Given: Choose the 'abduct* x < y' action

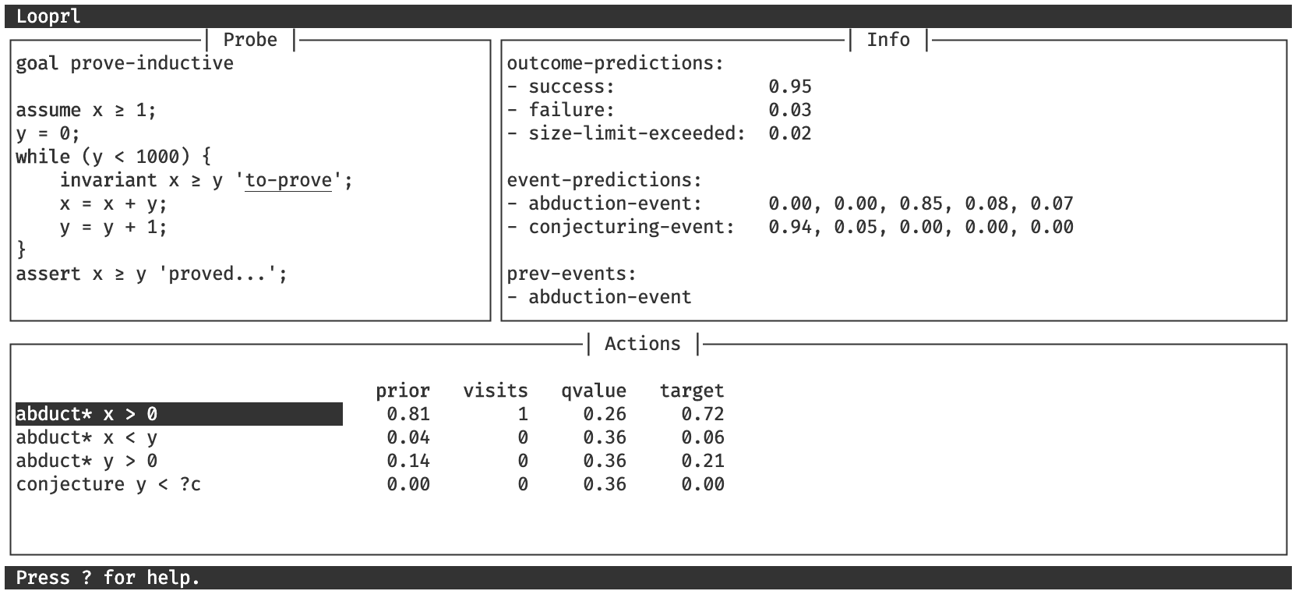Looking at the screenshot, I should (86, 437).
